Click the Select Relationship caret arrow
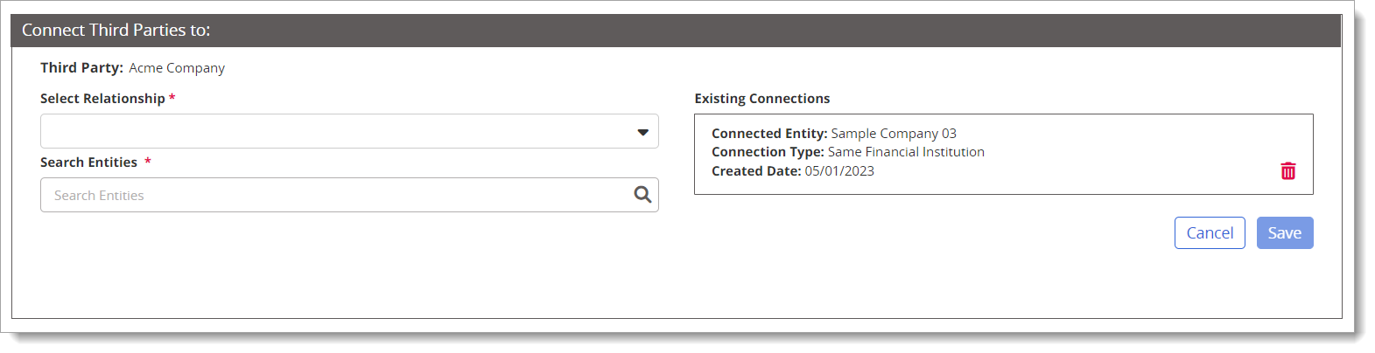 [643, 132]
